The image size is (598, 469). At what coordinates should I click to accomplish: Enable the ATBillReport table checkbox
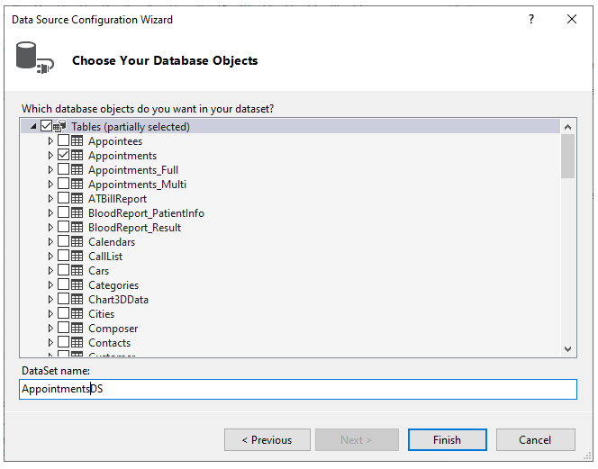63,199
